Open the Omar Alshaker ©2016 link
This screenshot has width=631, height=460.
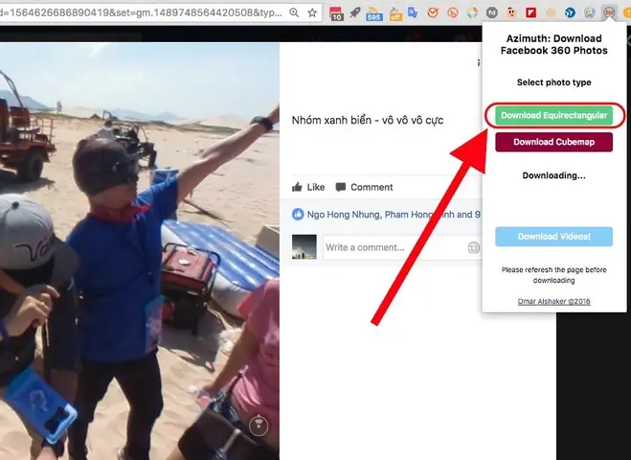click(553, 301)
